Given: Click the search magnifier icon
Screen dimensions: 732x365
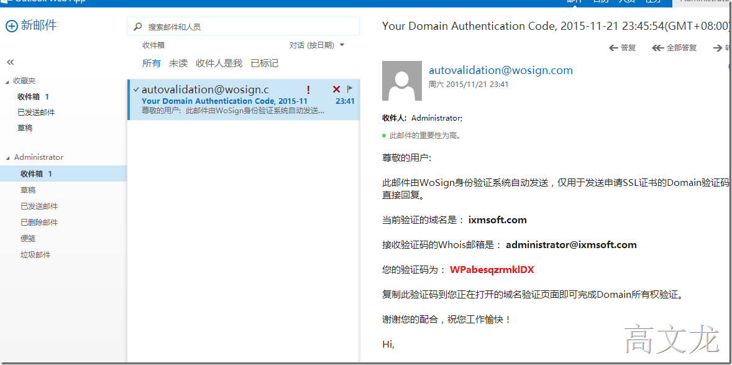Looking at the screenshot, I should (138, 27).
